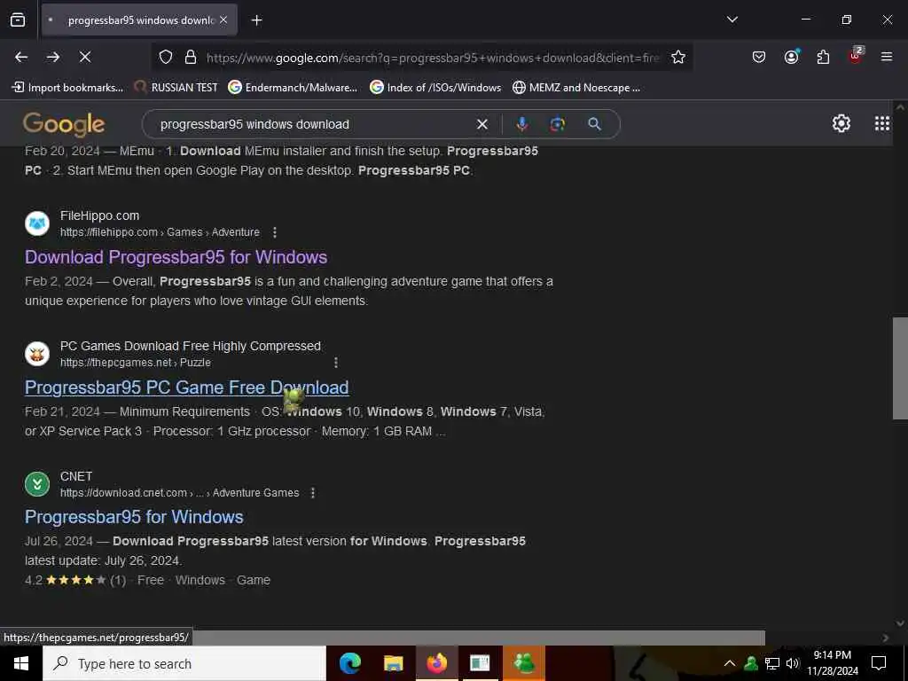Close the progressbar95 tab
908x681 pixels.
223,20
